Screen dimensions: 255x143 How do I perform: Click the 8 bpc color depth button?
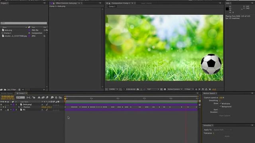pos(14,90)
